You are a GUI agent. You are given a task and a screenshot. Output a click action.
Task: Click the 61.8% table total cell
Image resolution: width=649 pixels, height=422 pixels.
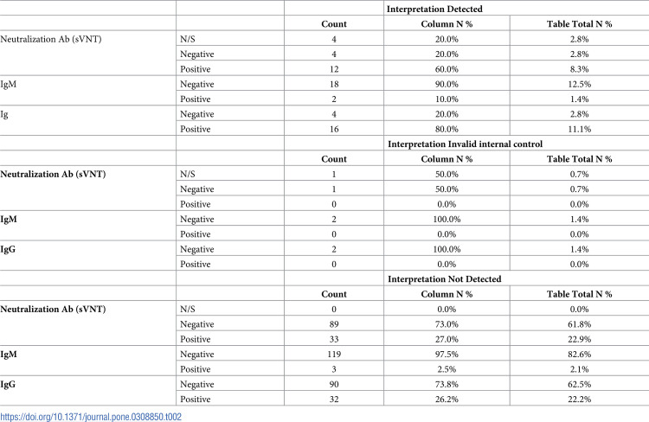[x=579, y=324]
